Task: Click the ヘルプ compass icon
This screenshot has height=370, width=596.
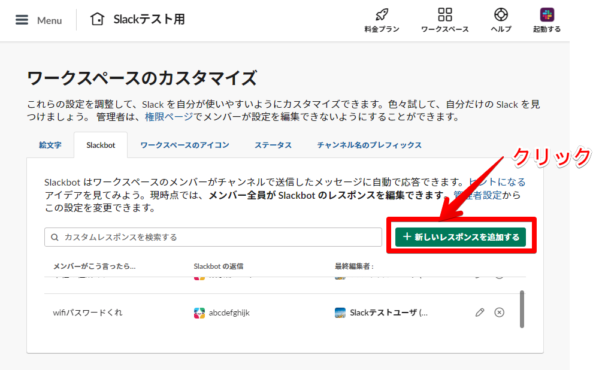Action: point(501,14)
